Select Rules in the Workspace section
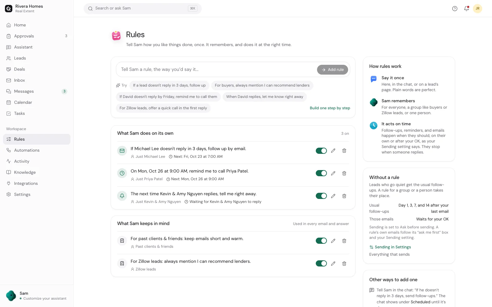This screenshot has width=492, height=307. pos(37,139)
